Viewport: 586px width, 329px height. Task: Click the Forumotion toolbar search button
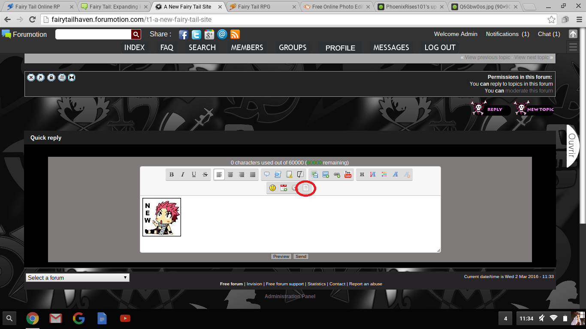tap(136, 34)
